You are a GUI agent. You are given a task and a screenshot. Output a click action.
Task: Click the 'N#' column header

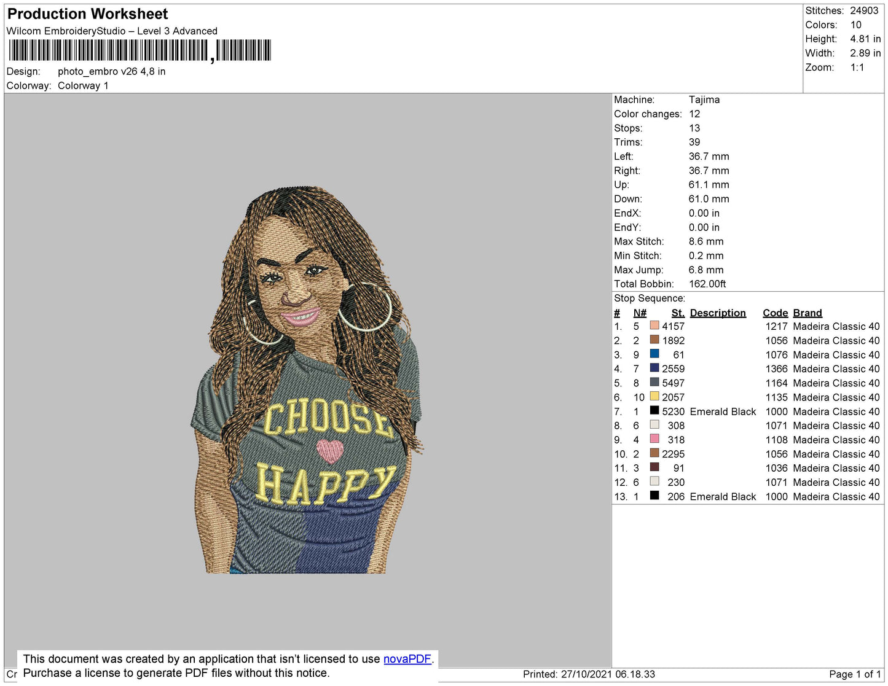click(640, 313)
